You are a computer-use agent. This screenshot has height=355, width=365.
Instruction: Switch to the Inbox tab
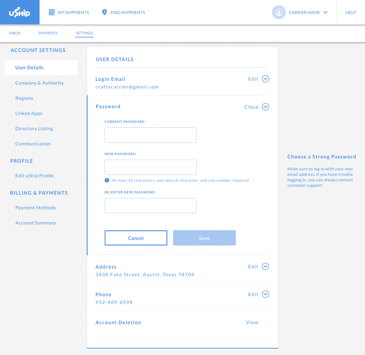pos(15,33)
